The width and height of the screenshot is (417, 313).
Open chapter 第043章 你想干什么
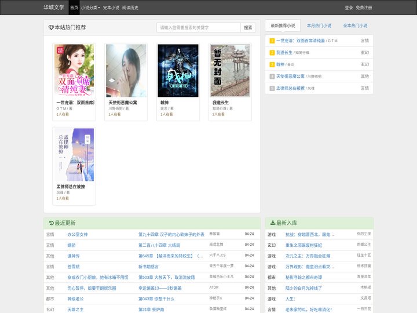156,299
